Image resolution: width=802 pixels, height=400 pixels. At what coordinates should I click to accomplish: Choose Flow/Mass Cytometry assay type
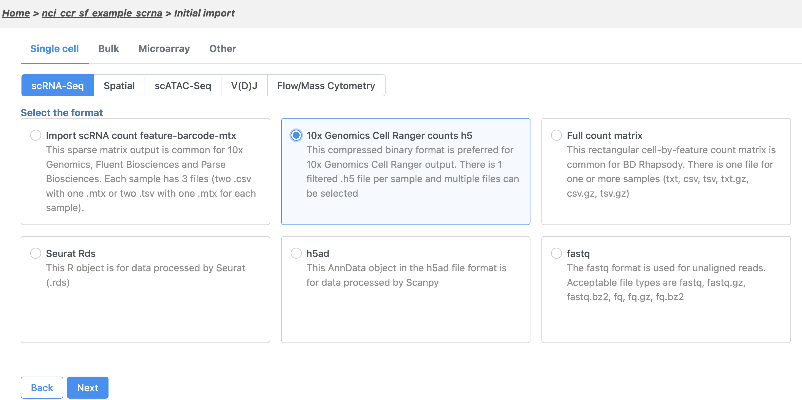pyautogui.click(x=326, y=86)
